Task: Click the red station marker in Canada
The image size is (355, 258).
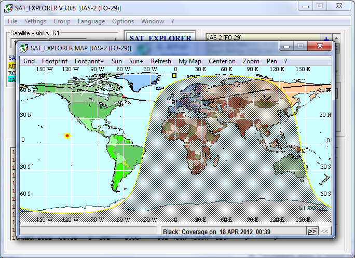Action: [124, 97]
